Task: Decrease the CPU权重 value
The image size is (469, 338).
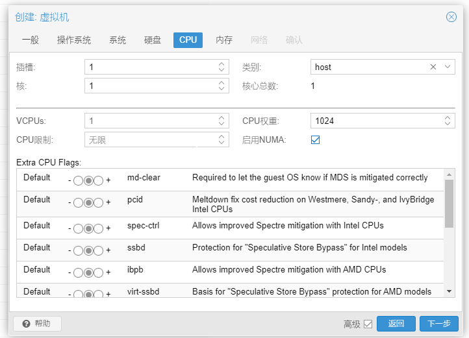Action: coord(448,123)
